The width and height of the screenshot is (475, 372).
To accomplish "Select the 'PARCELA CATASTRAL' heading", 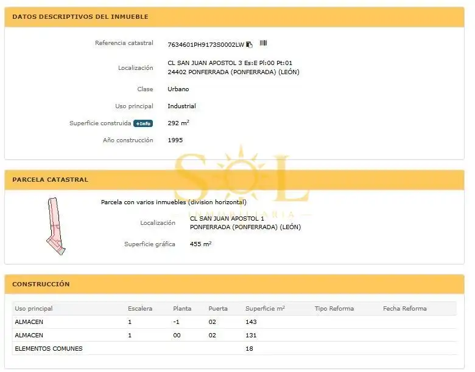I will tap(51, 180).
